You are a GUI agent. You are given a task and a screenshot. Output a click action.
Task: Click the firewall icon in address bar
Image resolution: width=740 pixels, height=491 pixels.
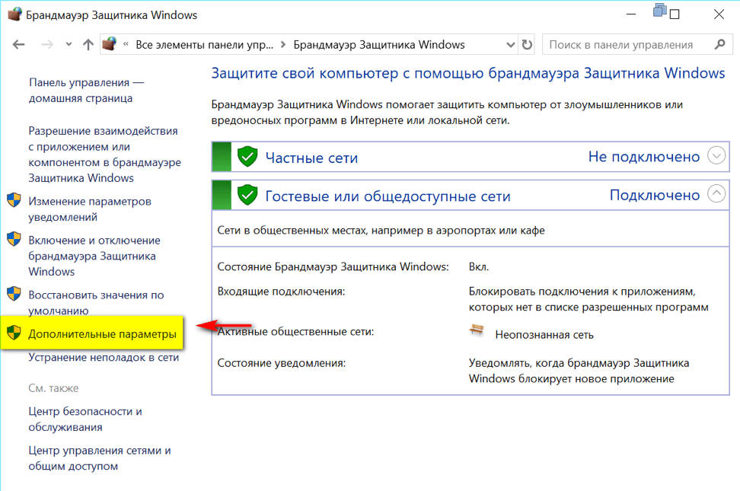[110, 44]
